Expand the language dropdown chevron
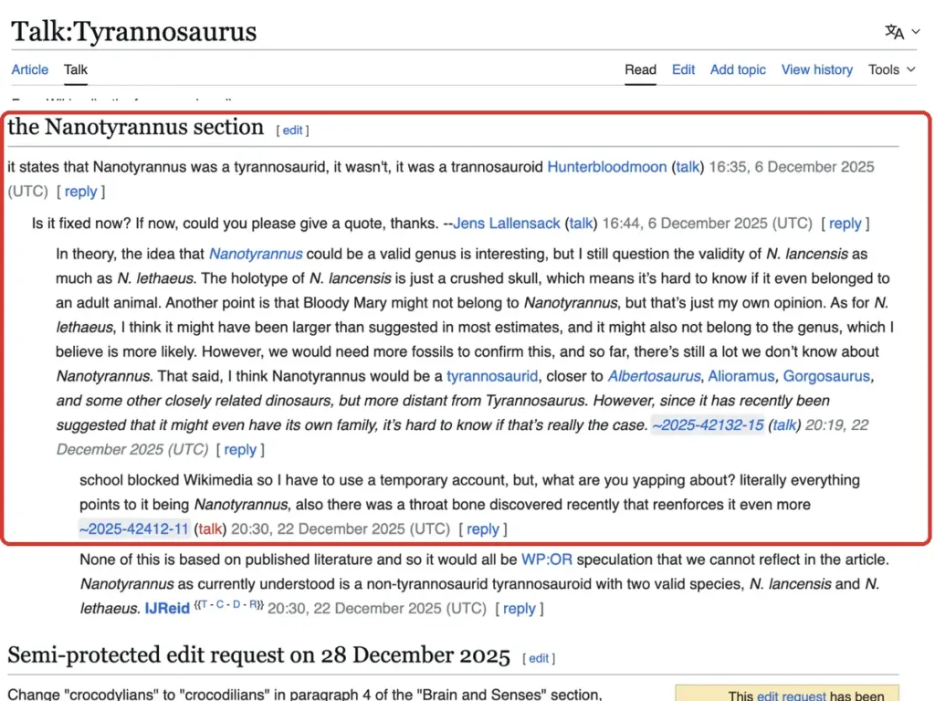Image resolution: width=935 pixels, height=701 pixels. (916, 32)
